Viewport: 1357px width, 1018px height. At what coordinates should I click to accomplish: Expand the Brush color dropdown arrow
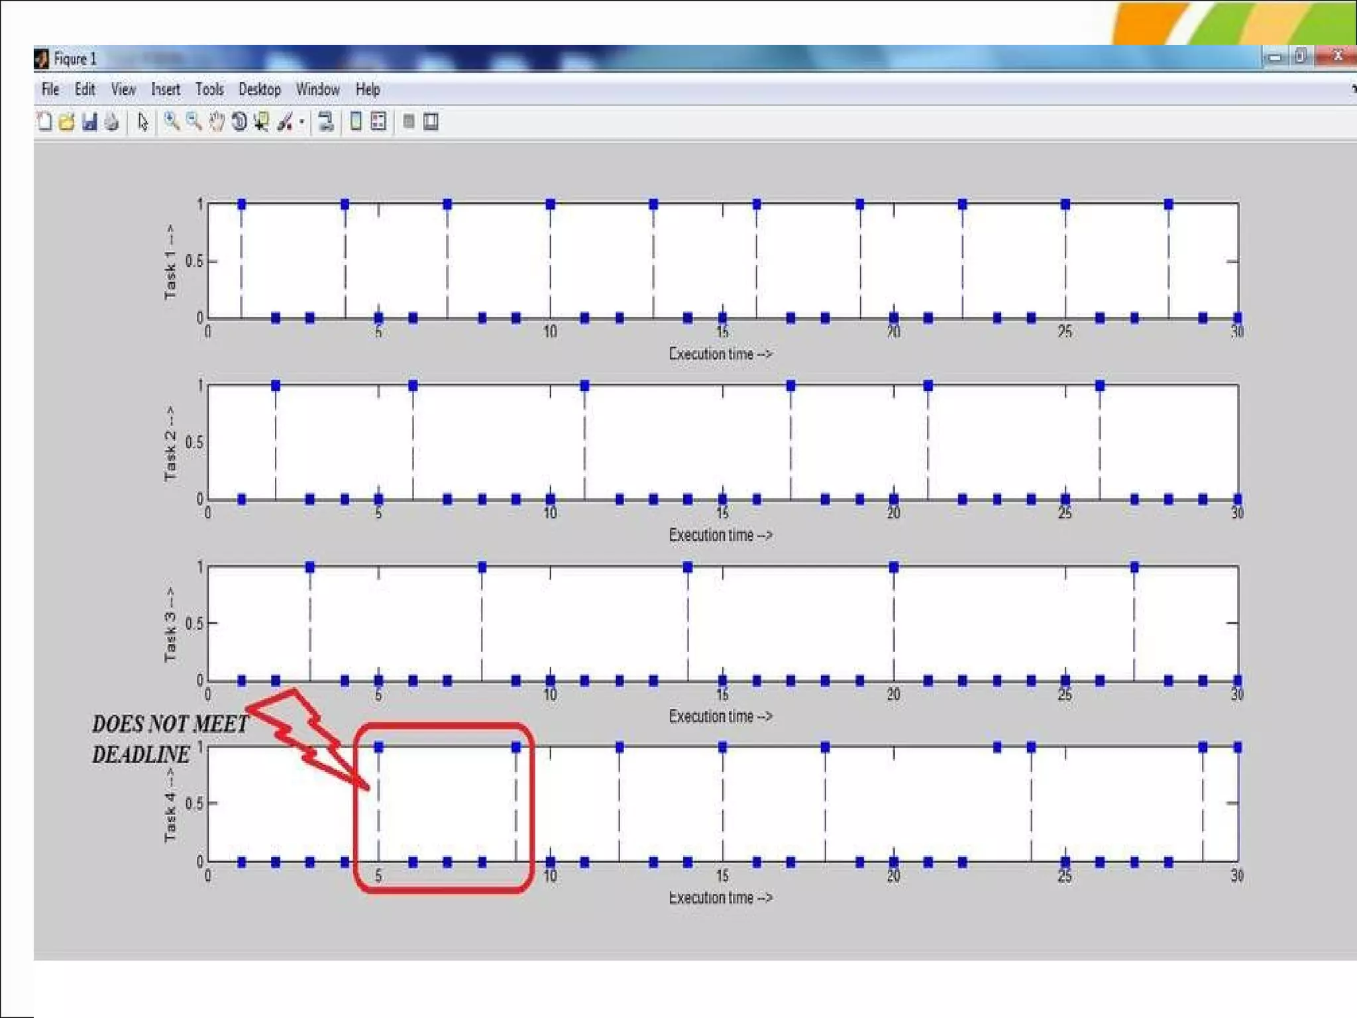coord(301,122)
